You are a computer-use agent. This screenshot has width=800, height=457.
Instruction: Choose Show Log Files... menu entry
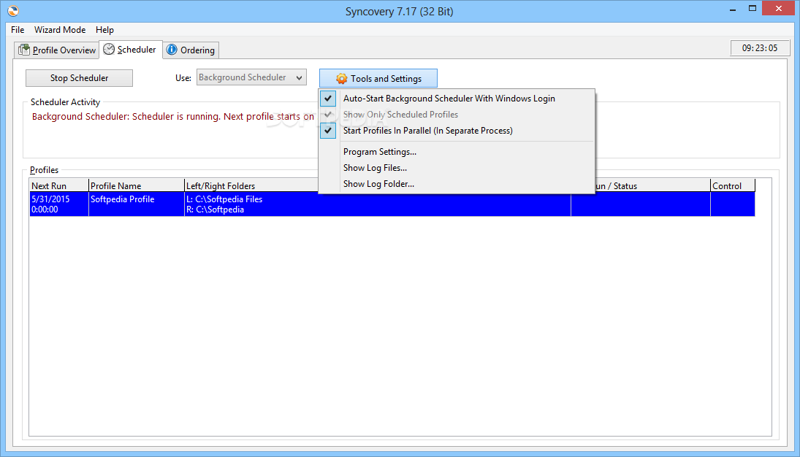456,168
